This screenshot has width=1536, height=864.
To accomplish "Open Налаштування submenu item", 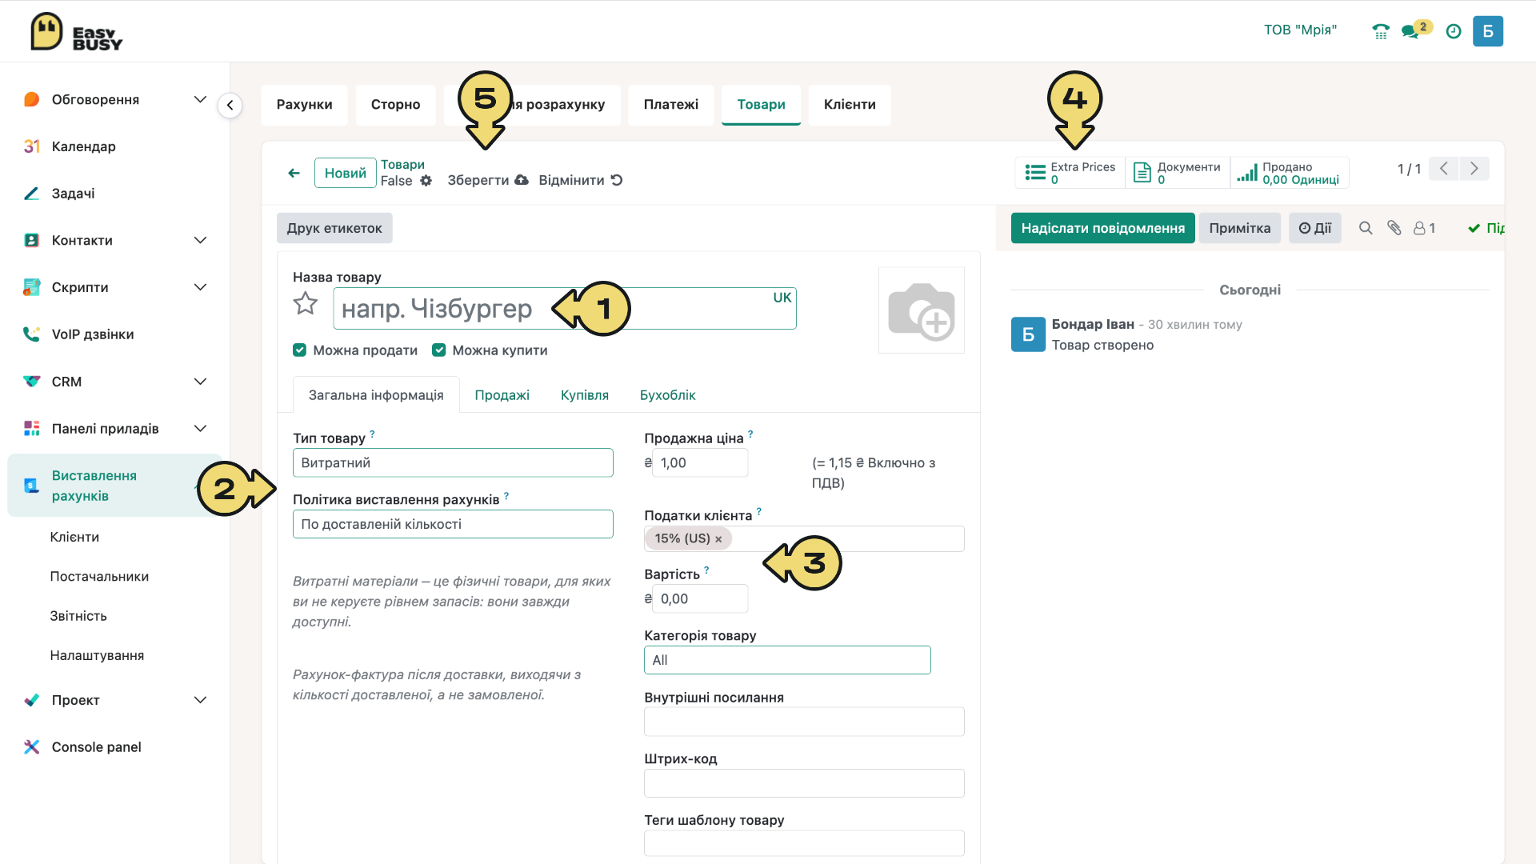I will [x=97, y=655].
